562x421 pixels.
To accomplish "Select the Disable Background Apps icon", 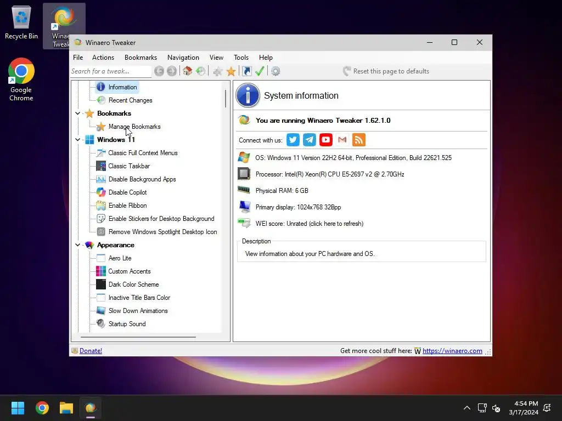I will point(101,179).
